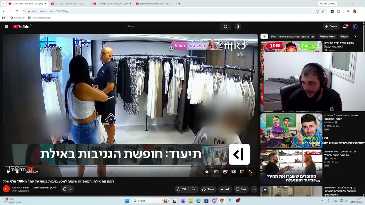Image resolution: width=365 pixels, height=205 pixels.
Task: Open the shoe store news video thumbnail
Action: [x=291, y=167]
